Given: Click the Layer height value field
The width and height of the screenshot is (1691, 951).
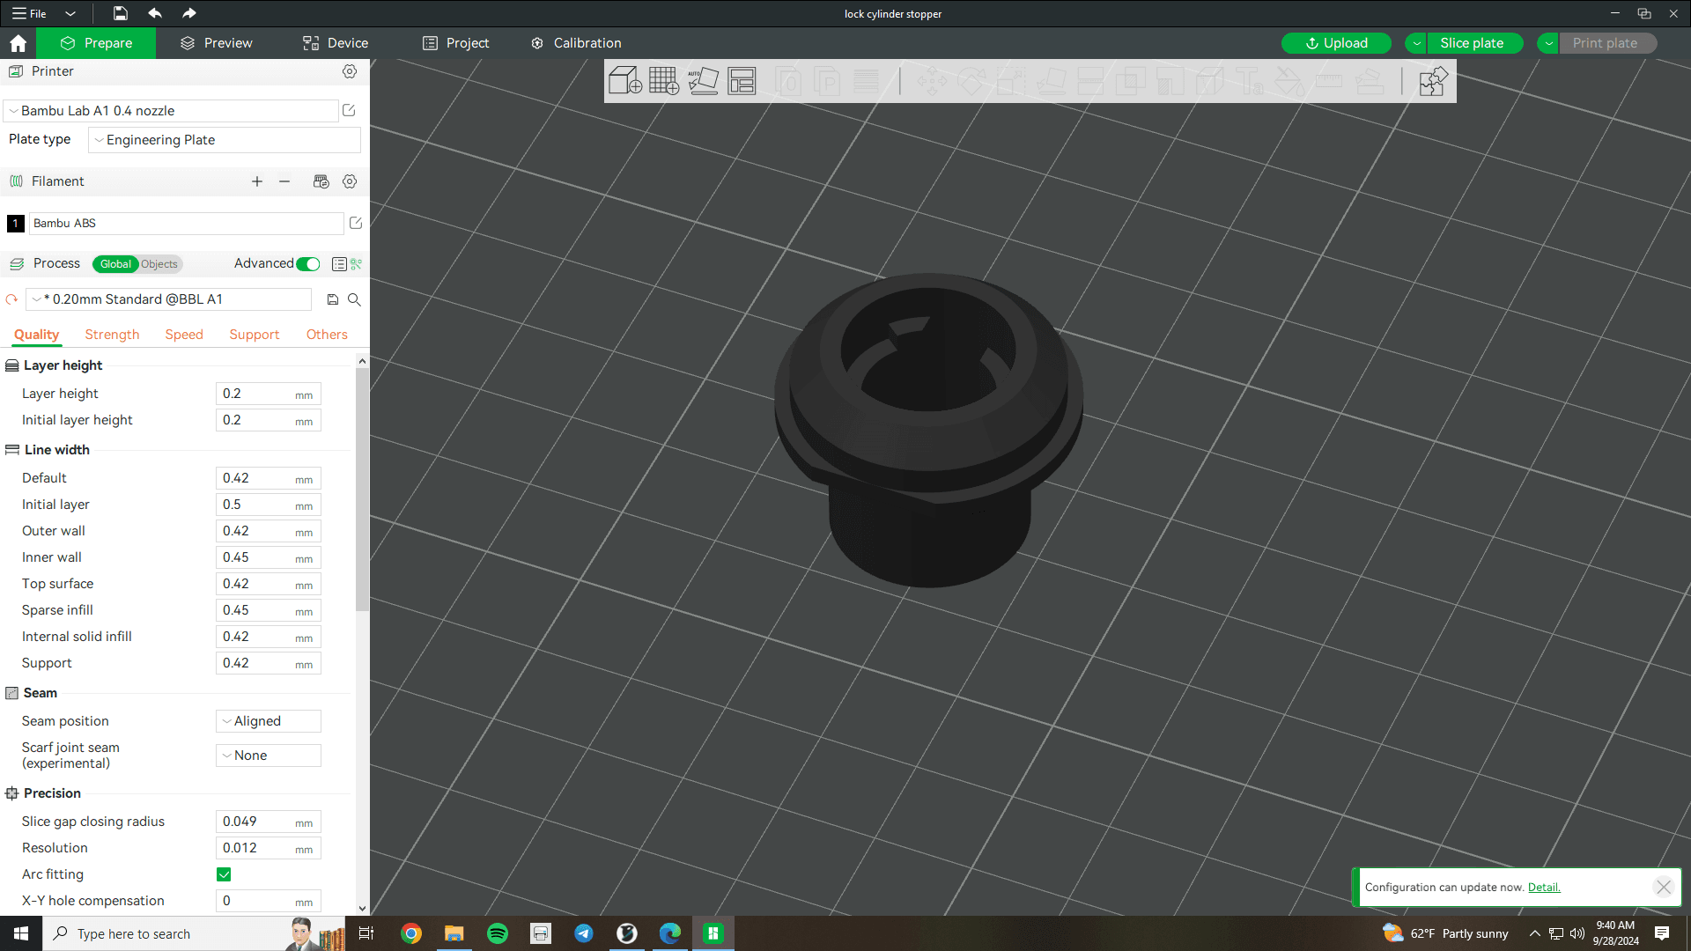Looking at the screenshot, I should pyautogui.click(x=269, y=394).
